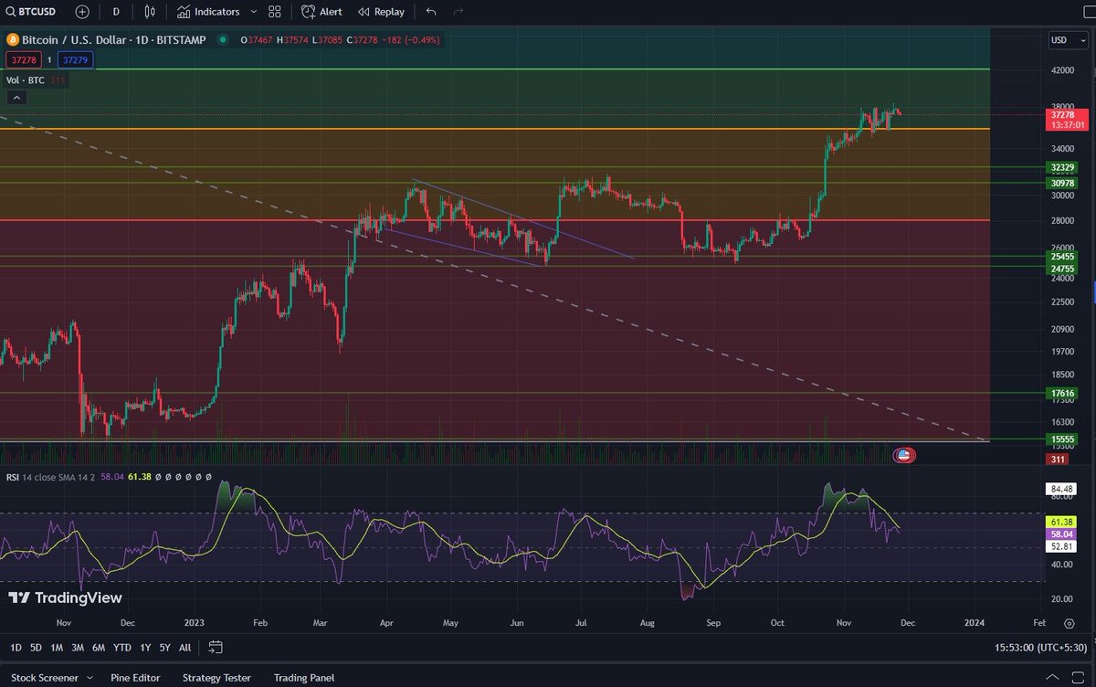
Task: Click the green market status dot
Action: (223, 40)
